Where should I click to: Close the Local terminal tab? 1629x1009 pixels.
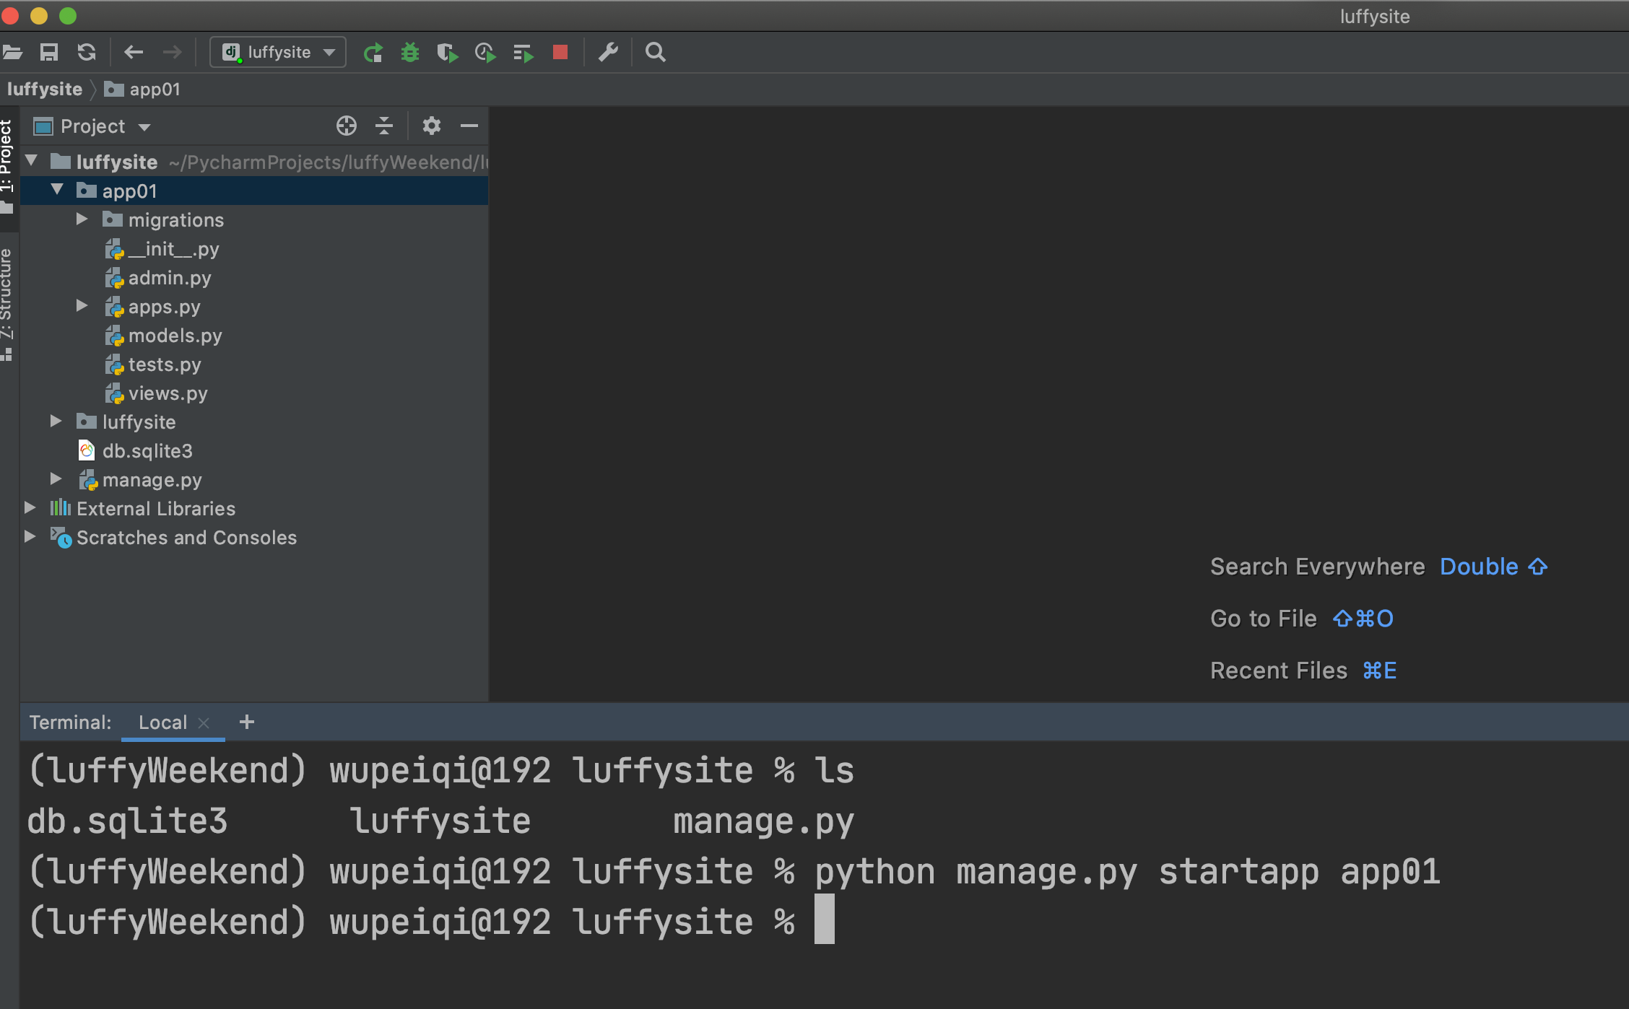click(x=204, y=723)
